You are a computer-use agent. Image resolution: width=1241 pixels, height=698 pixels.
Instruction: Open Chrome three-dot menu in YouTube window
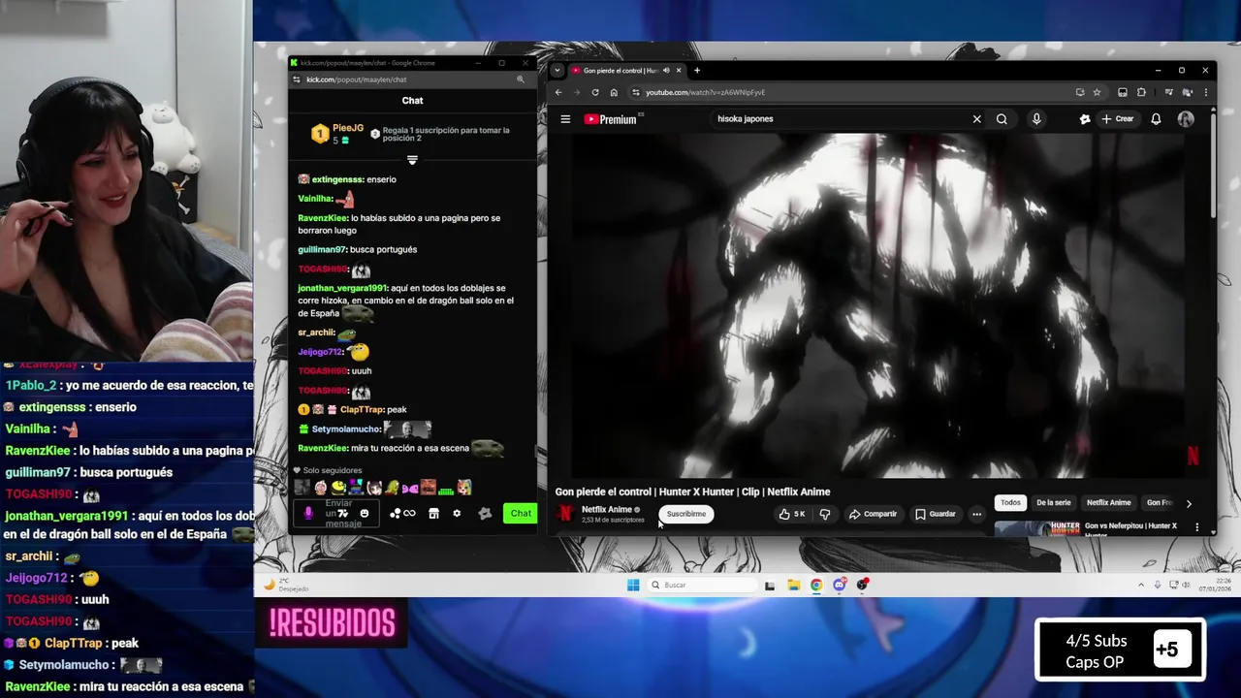(x=1206, y=92)
